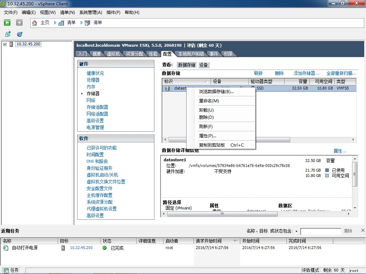Image resolution: width=366 pixels, height=274 pixels.
Task: Switch to the 事件 tab
Action: [x=214, y=54]
